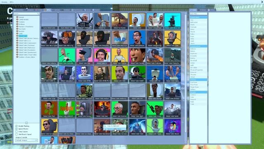Collapse the Posing tool category

(198, 79)
